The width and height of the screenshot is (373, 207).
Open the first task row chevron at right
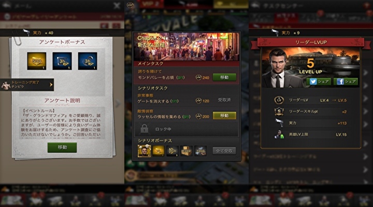366,72
